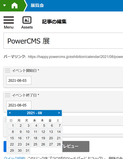Select day 5 in the calendar
123x159 pixels.
42,126
